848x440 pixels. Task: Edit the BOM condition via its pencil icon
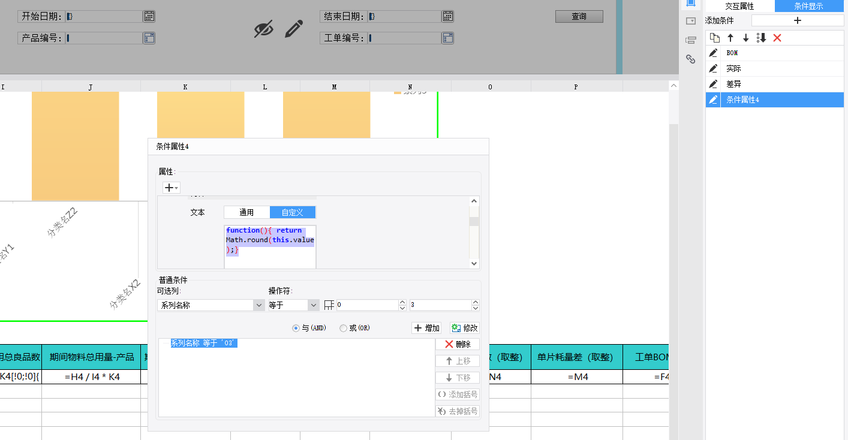(713, 53)
